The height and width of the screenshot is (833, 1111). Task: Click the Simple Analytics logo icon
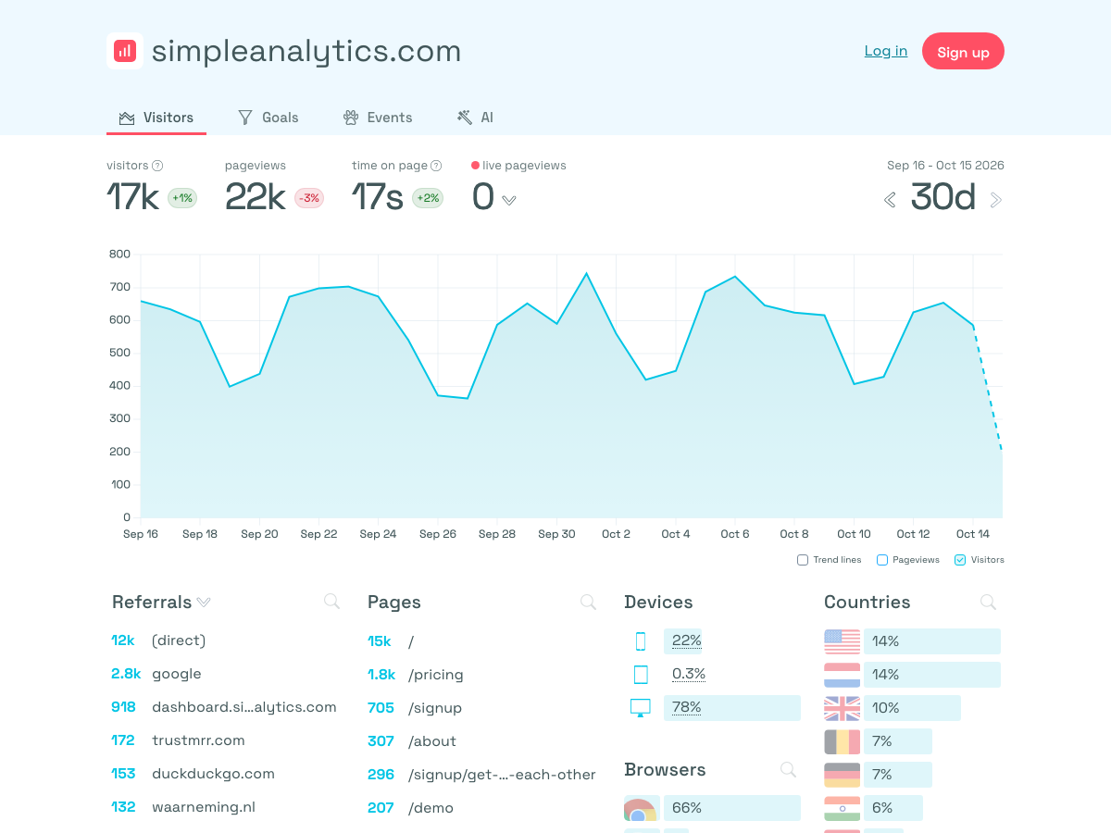[x=125, y=51]
